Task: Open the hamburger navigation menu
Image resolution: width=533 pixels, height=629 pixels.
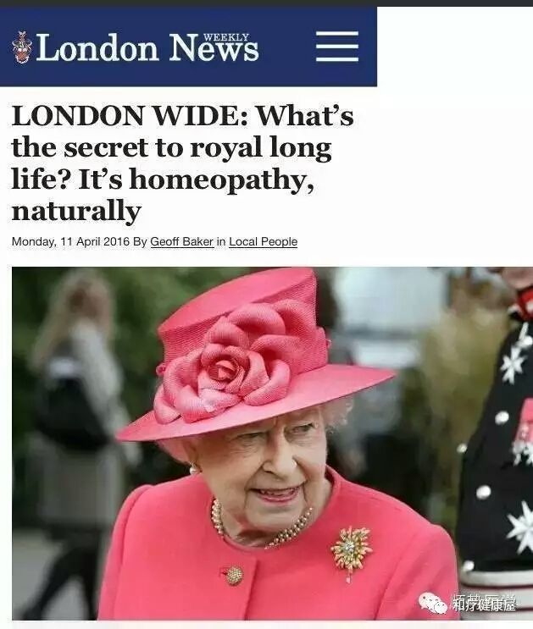Action: click(337, 47)
